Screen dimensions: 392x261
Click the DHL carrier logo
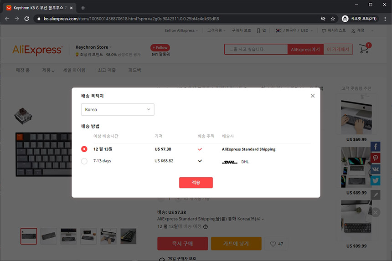point(230,162)
